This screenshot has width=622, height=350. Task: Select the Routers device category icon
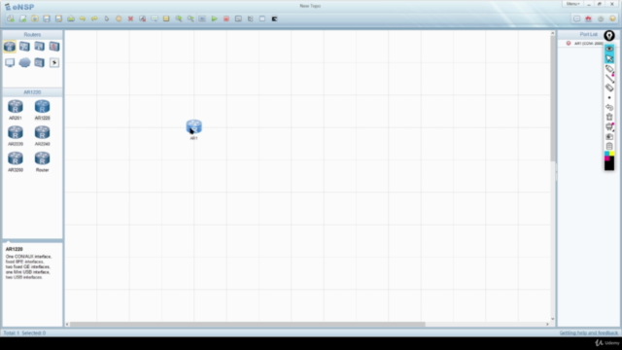(x=10, y=47)
